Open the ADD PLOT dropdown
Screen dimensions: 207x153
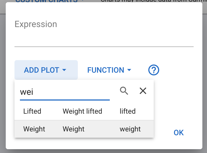46,70
